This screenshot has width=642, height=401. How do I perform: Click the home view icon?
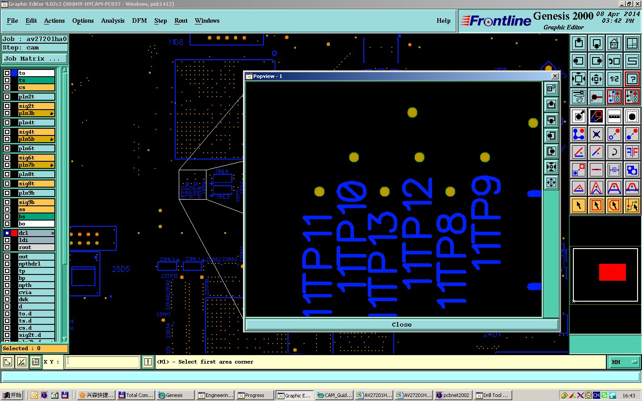pyautogui.click(x=614, y=43)
